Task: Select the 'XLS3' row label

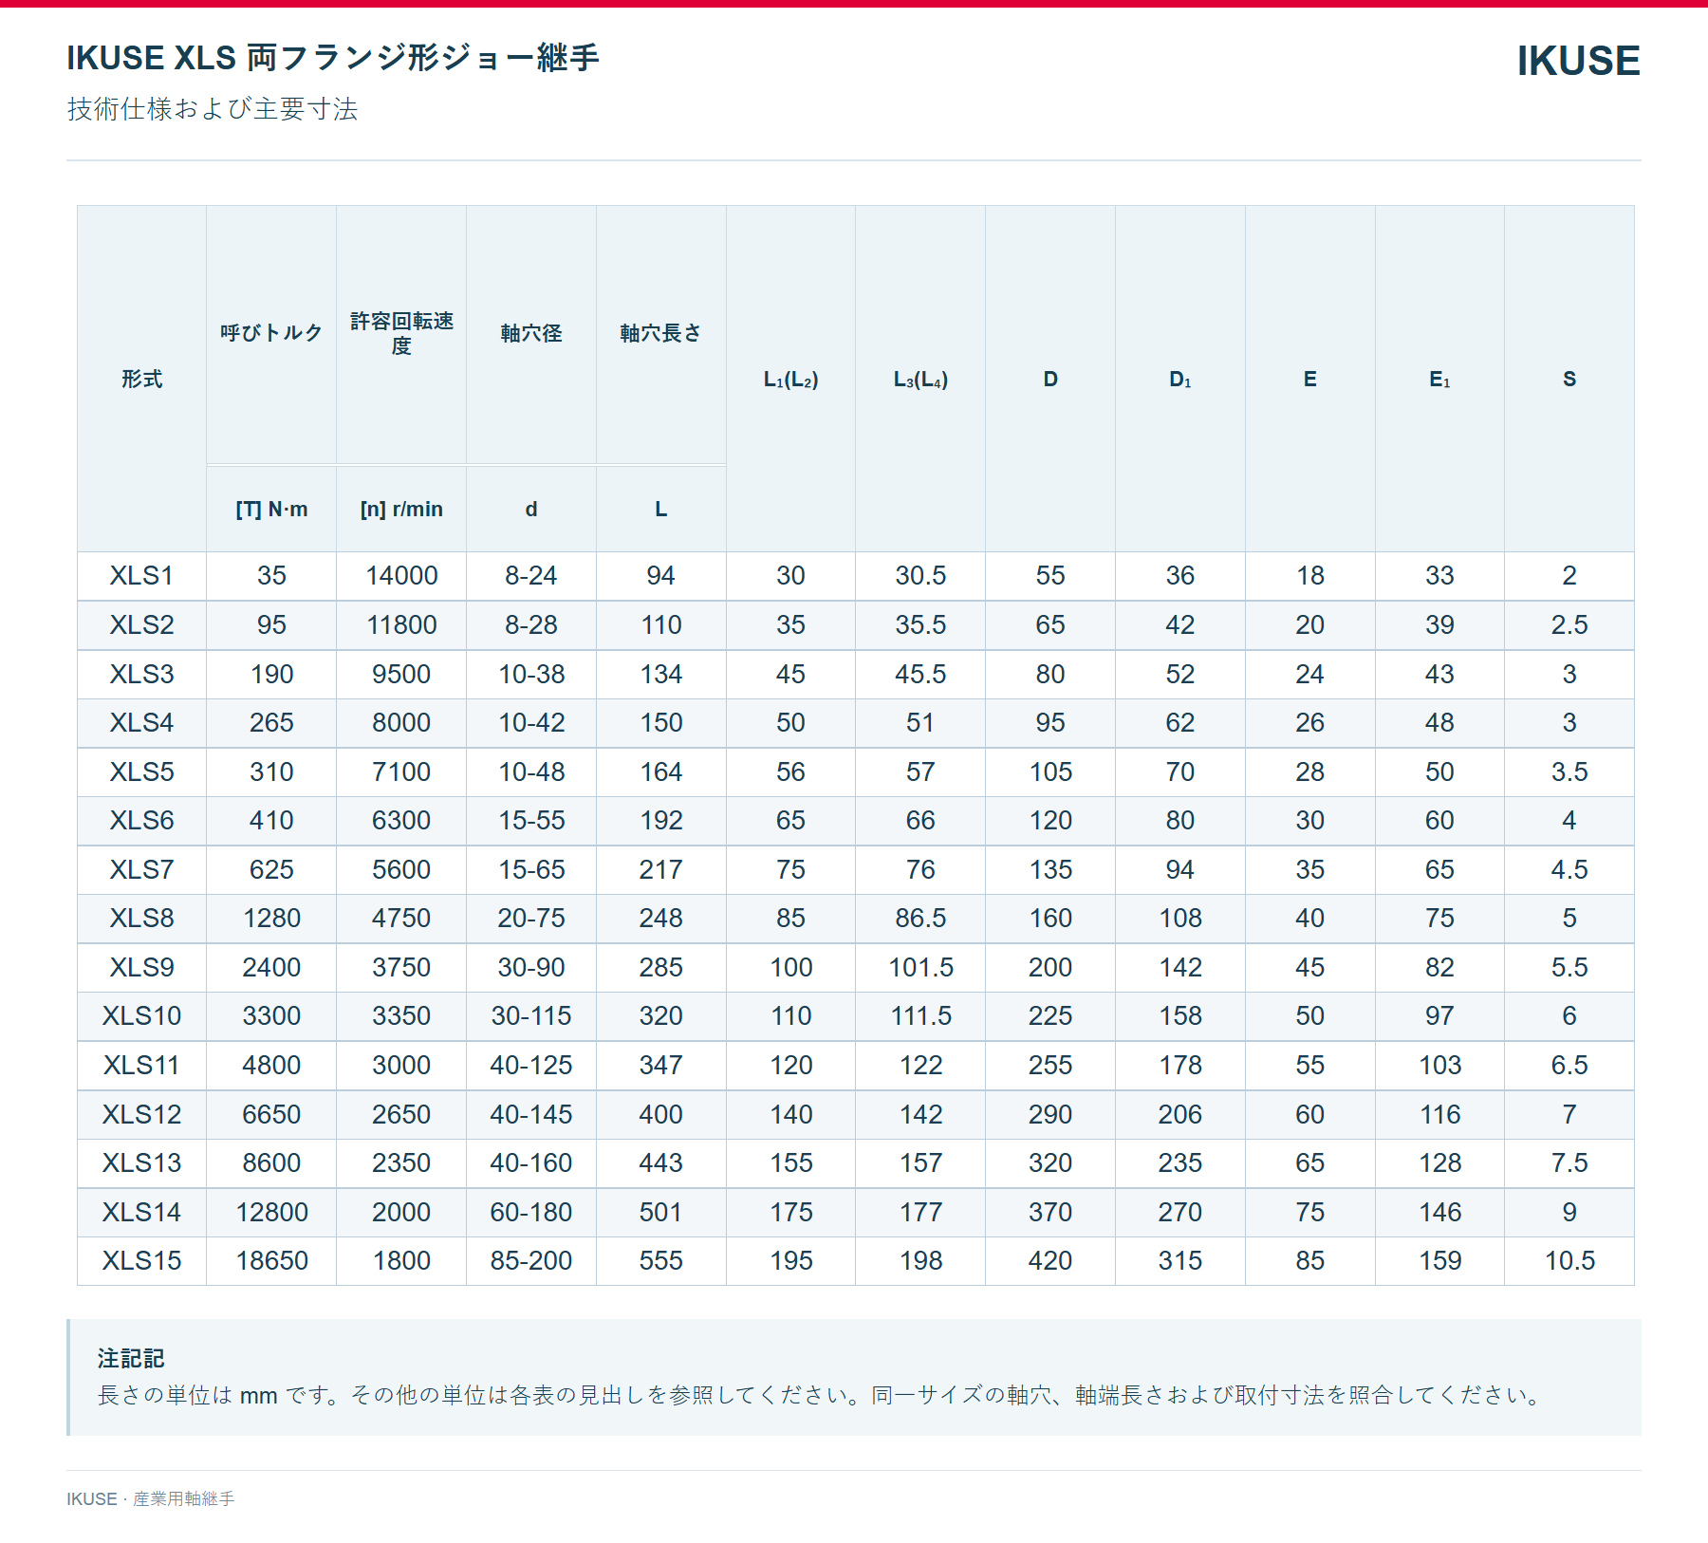Action: point(141,674)
